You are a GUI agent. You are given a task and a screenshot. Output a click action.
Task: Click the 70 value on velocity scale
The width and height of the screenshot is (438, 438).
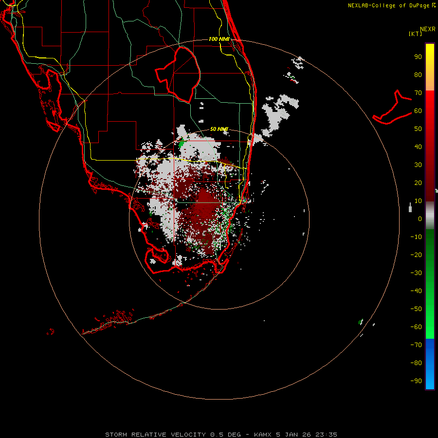click(x=418, y=93)
